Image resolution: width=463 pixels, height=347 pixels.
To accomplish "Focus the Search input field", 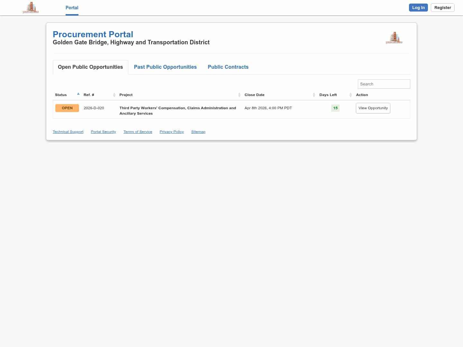I will click(x=384, y=84).
